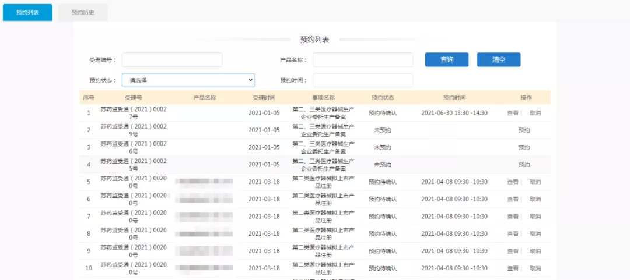Click the 产品名称 input field
Viewport: 630px width, 280px height.
coord(362,60)
